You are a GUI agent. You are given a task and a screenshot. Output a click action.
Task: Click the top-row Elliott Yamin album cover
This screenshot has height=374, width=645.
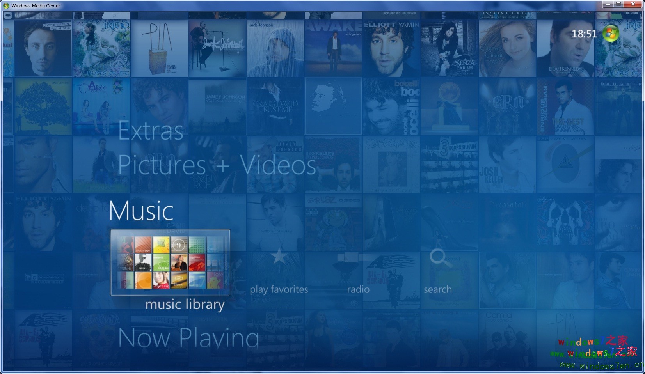point(391,48)
